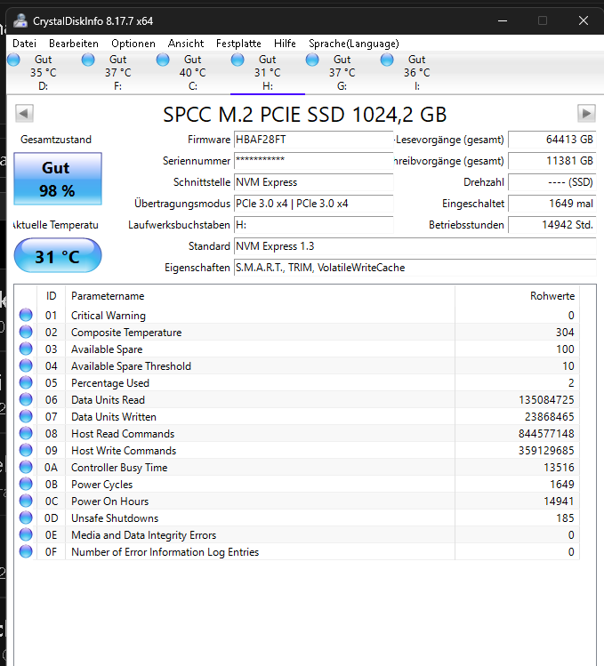604x666 pixels.
Task: Click the ID column header
Action: pyautogui.click(x=51, y=295)
